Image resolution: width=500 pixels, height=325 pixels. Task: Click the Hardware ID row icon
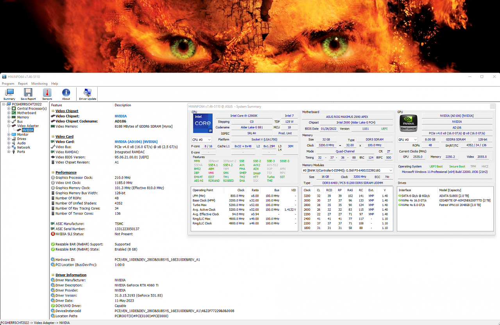point(53,259)
